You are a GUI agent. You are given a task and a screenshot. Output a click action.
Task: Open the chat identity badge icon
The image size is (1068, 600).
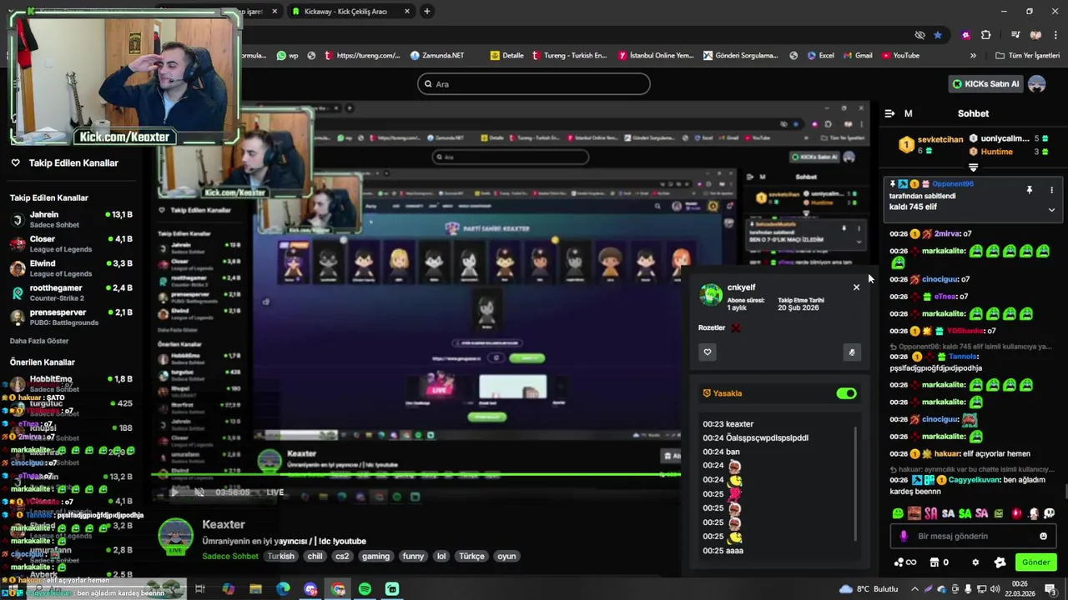tap(1000, 562)
